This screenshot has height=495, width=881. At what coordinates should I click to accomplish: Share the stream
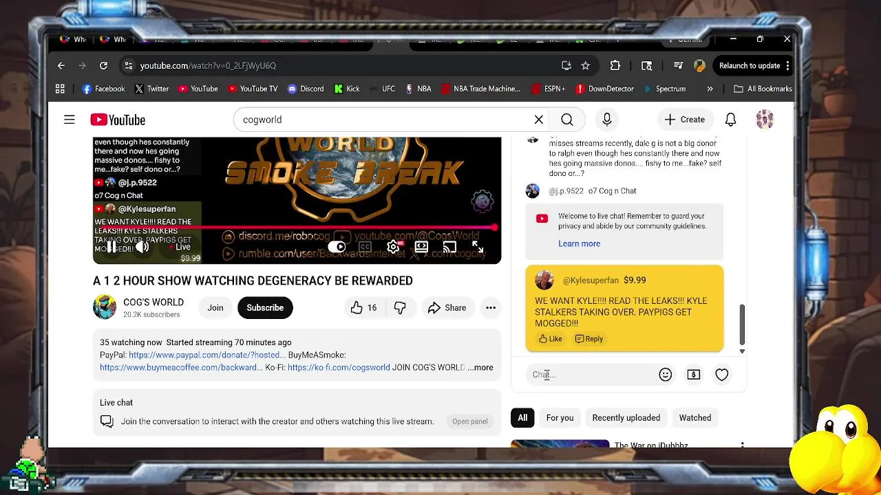tap(447, 308)
